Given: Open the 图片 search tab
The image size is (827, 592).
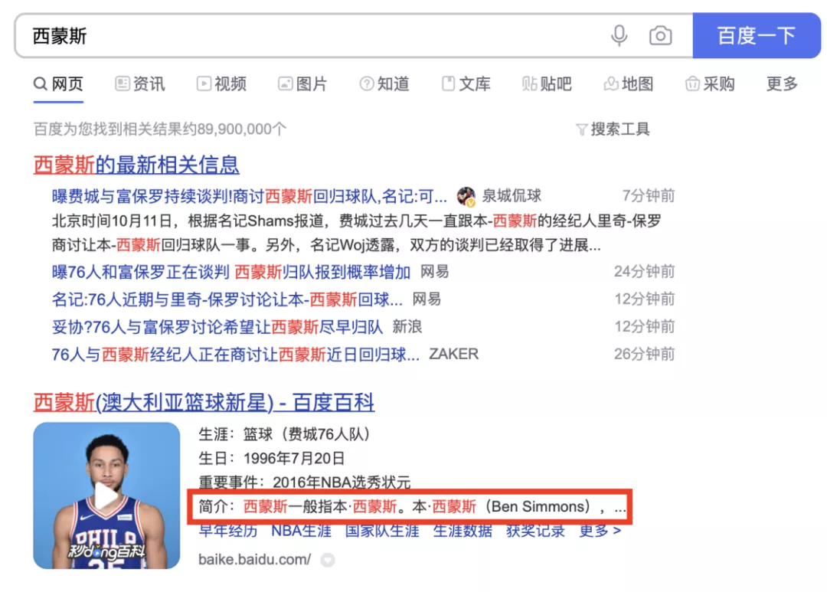Looking at the screenshot, I should [x=302, y=84].
